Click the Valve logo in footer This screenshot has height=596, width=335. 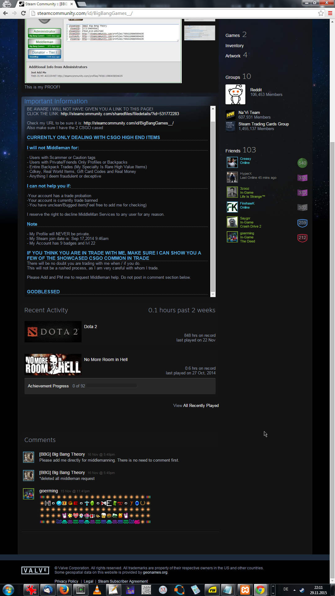pyautogui.click(x=35, y=570)
